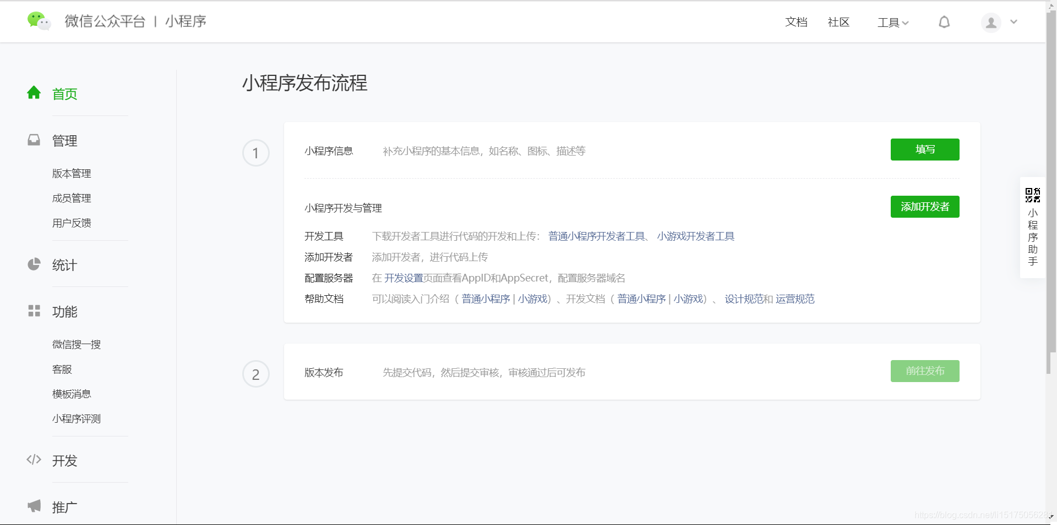Click the green 填写 button
This screenshot has width=1057, height=525.
[x=925, y=150]
